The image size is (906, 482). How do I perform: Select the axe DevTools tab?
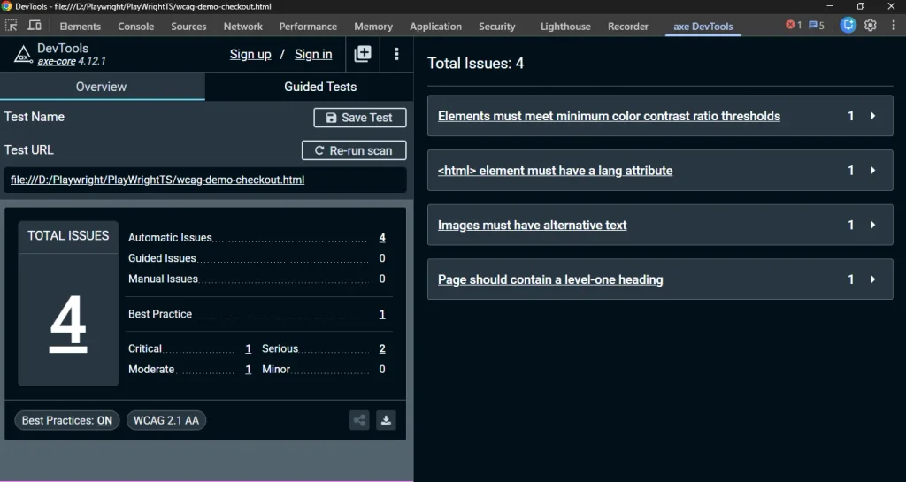tap(703, 26)
